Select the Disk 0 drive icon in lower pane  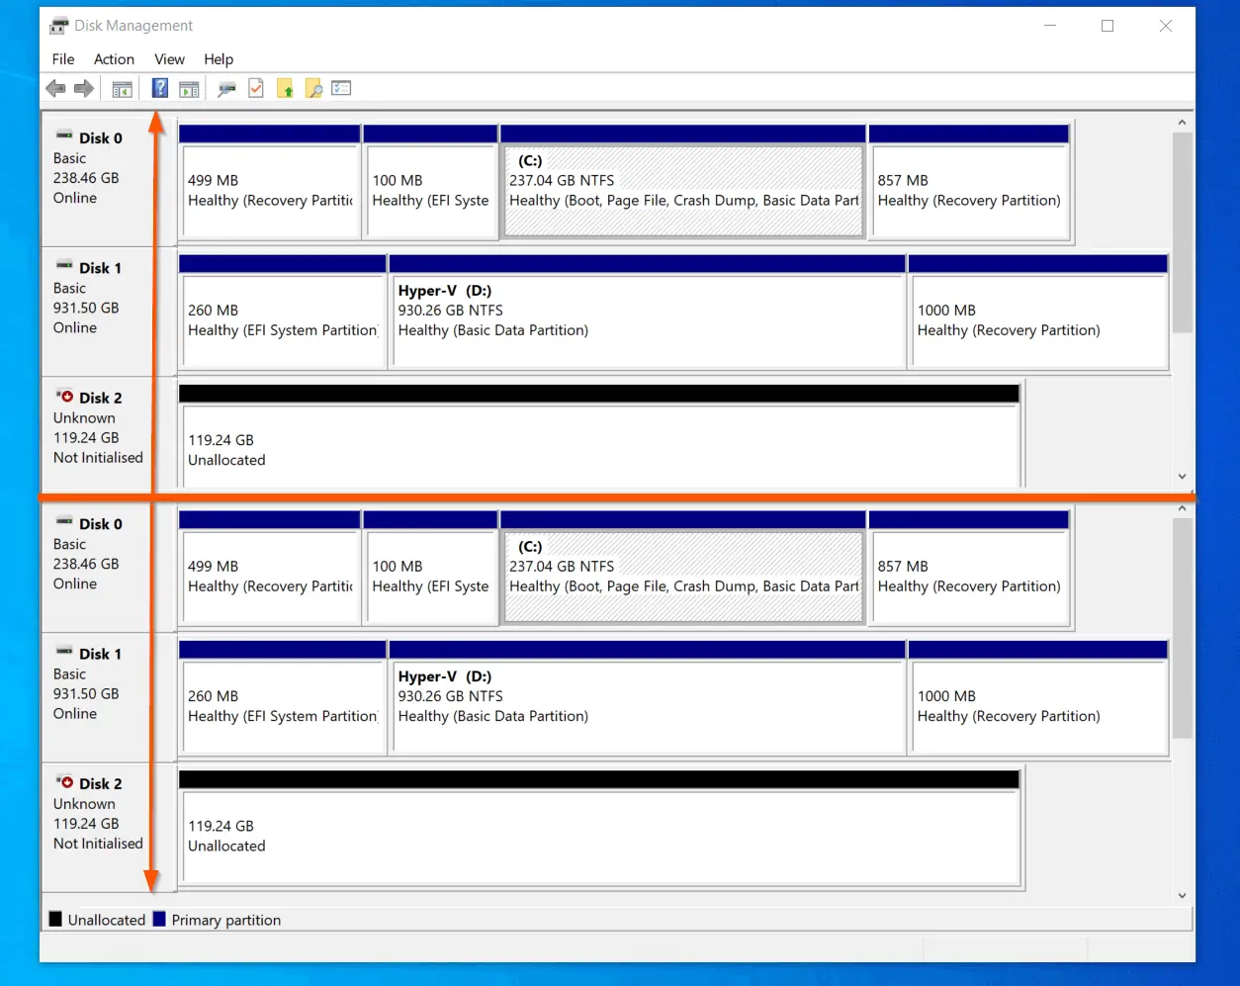pos(64,521)
